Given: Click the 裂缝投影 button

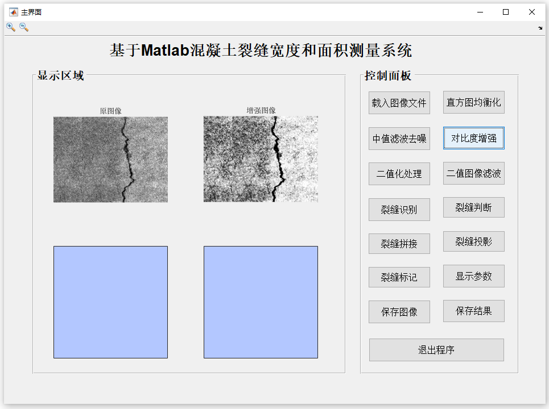Looking at the screenshot, I should click(x=474, y=241).
